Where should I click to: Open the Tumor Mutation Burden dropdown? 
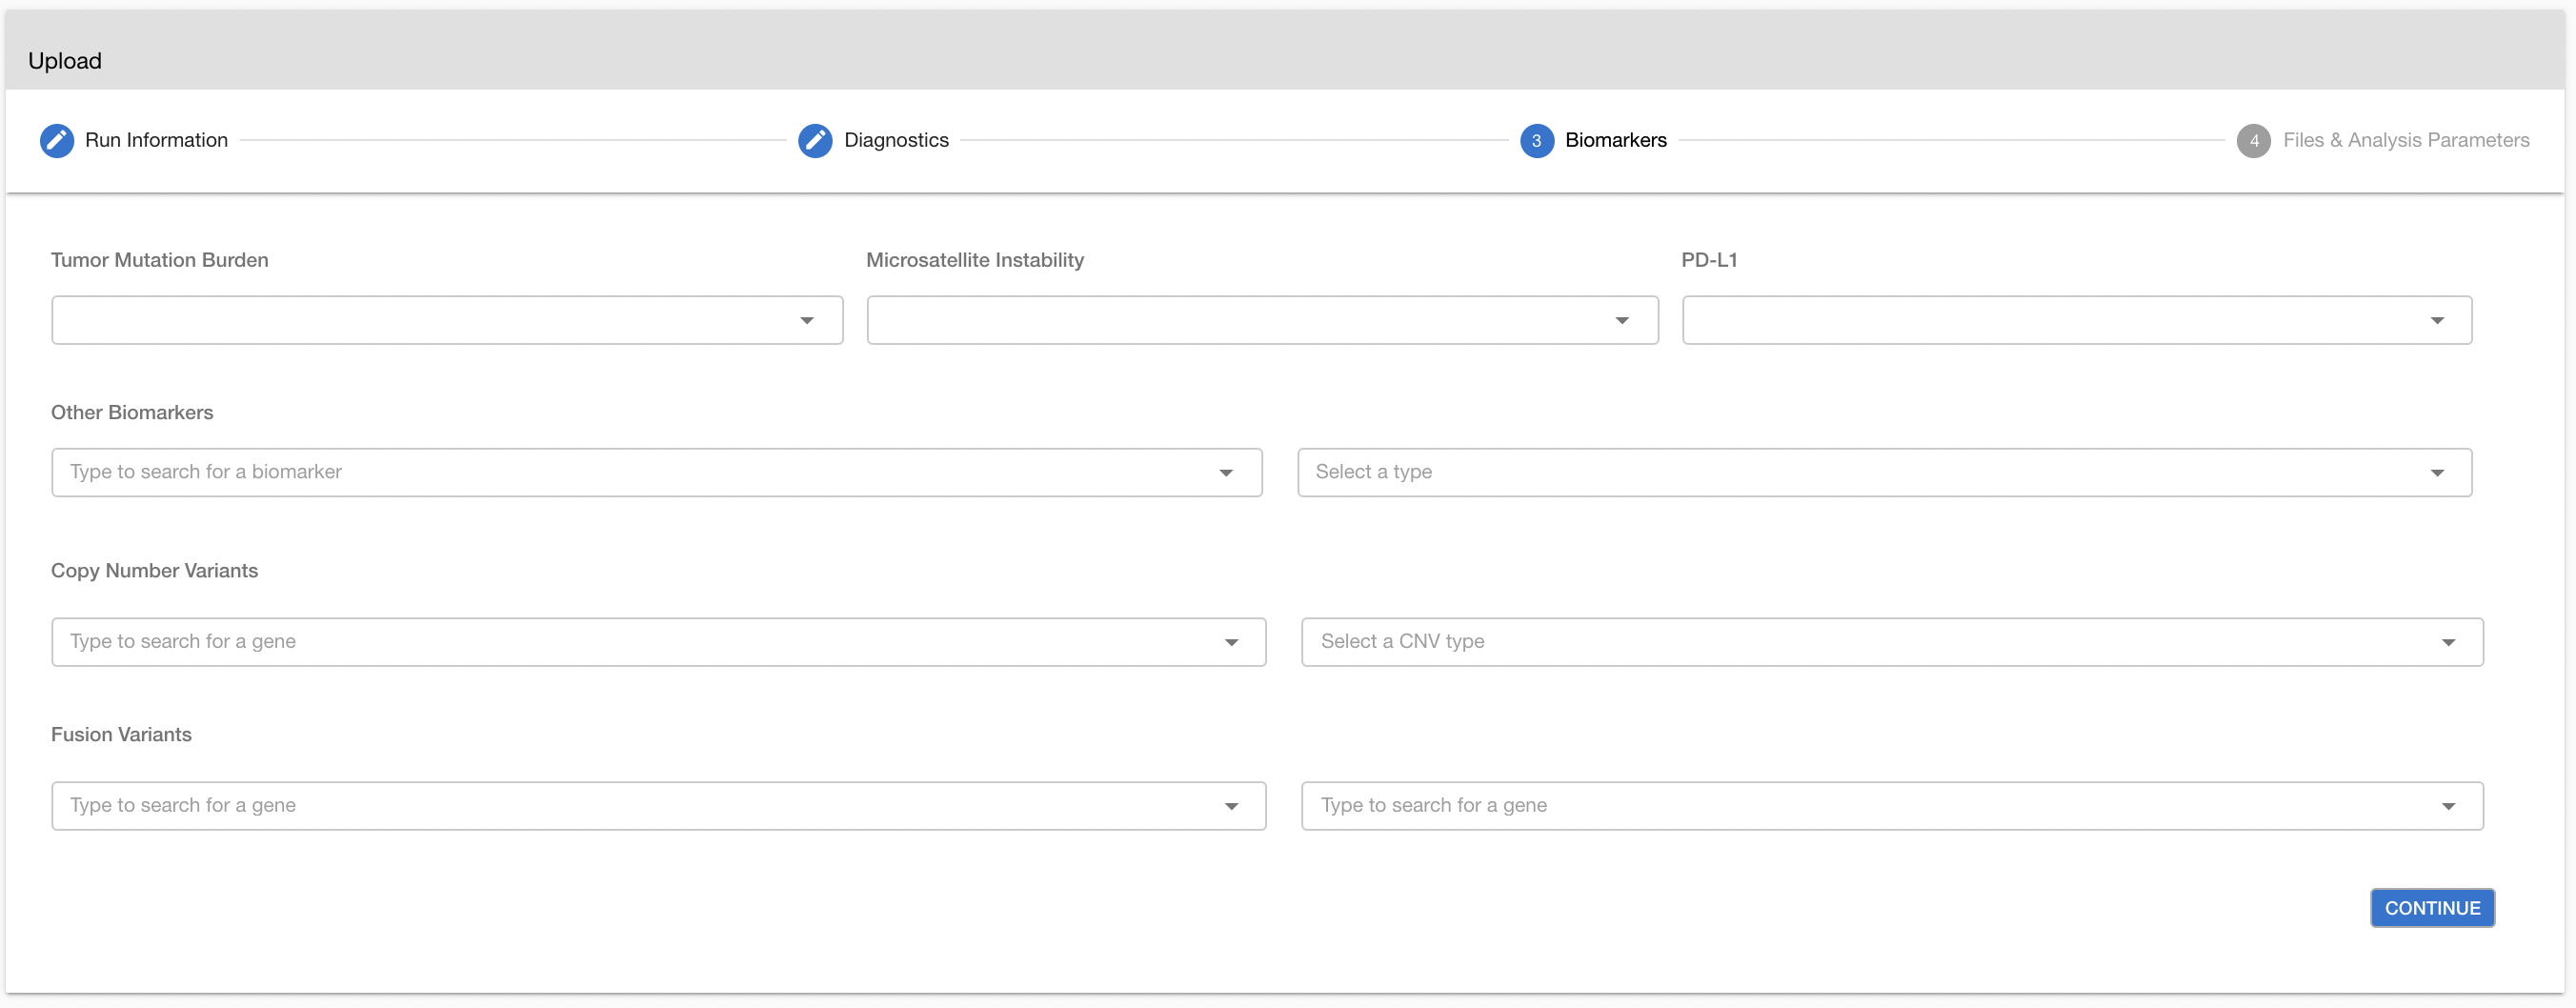pos(447,320)
